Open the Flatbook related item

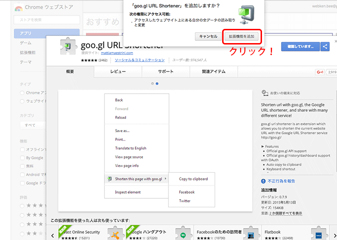[295, 232]
